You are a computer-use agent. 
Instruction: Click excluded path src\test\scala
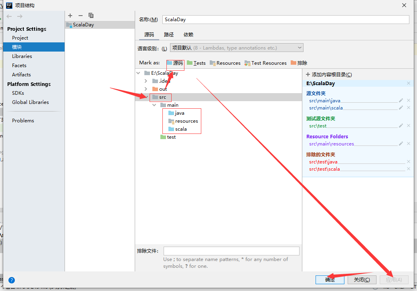[x=324, y=169]
